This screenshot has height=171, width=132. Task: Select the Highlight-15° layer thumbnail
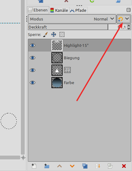coord(57,45)
